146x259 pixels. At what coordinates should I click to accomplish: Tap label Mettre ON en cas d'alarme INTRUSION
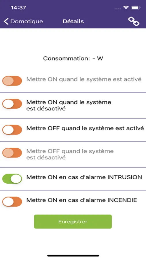click(x=84, y=177)
